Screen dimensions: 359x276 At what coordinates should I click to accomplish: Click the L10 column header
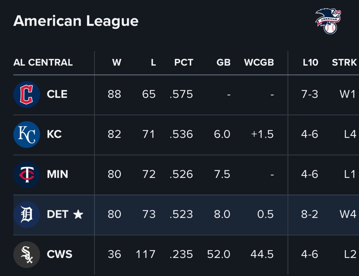coord(310,62)
